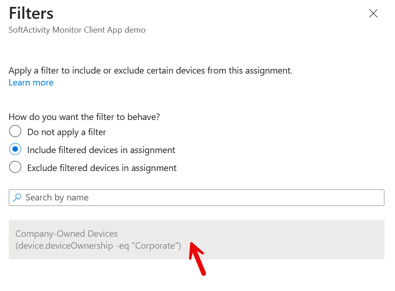Open the Learn more link
Viewport: 395px width, 291px height.
point(31,83)
